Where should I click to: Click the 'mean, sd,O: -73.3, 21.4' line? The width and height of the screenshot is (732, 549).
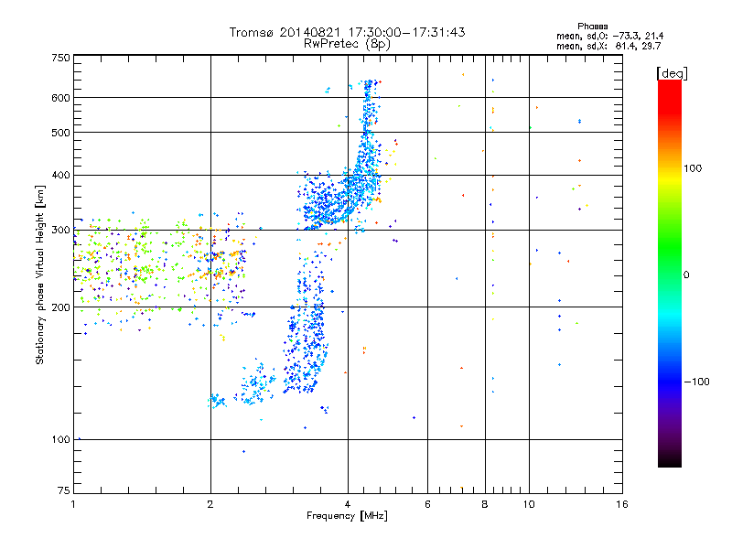[609, 36]
